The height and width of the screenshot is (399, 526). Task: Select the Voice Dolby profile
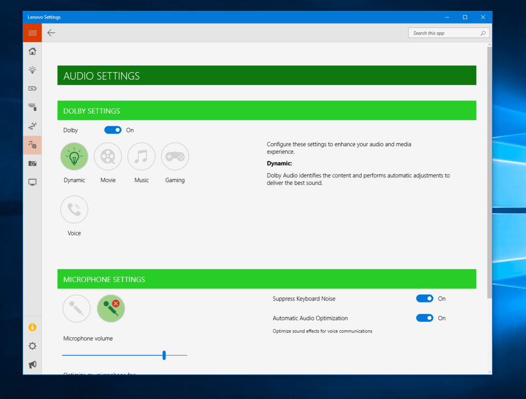74,209
